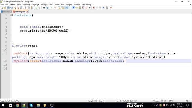The height and width of the screenshot is (108, 192).
Task: Open the ? help menu
Action: [x=93, y=4]
